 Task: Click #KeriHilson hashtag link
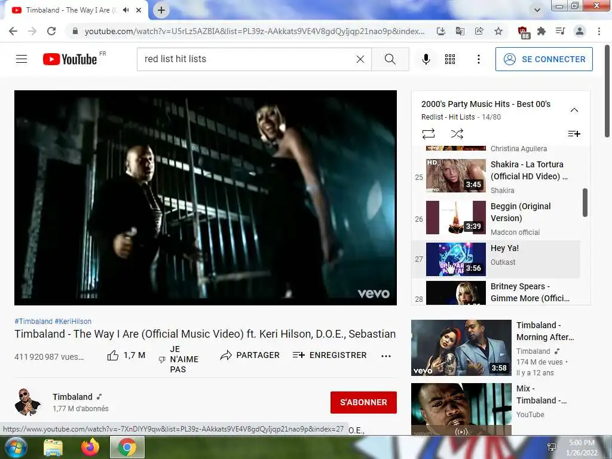[73, 321]
